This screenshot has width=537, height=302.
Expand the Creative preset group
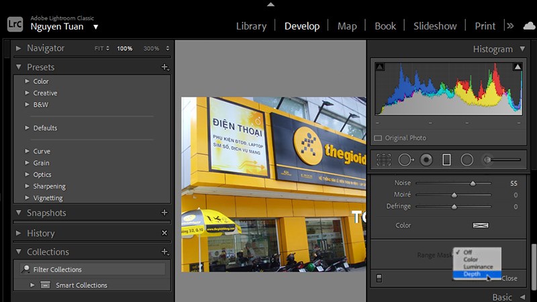click(x=27, y=93)
